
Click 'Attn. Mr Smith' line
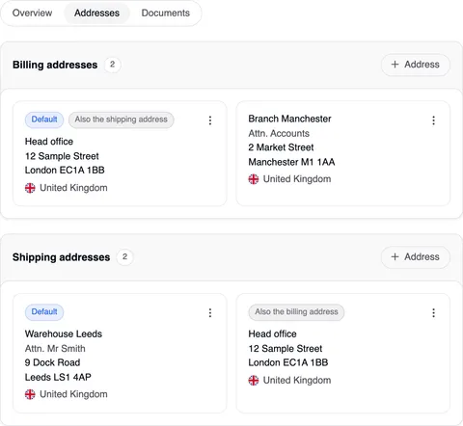coord(55,349)
